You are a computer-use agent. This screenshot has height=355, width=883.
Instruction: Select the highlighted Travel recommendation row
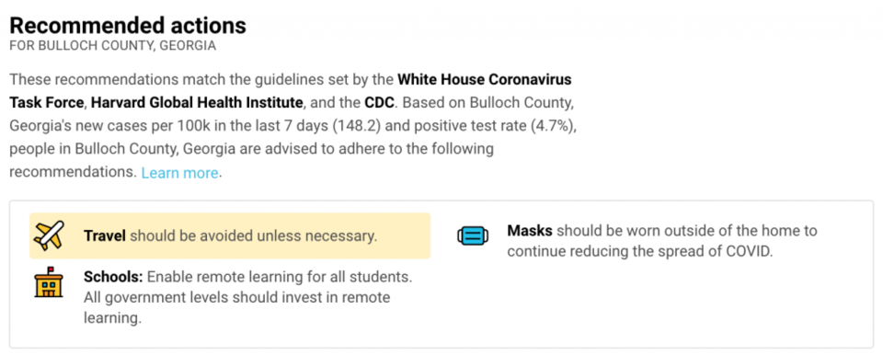click(230, 235)
